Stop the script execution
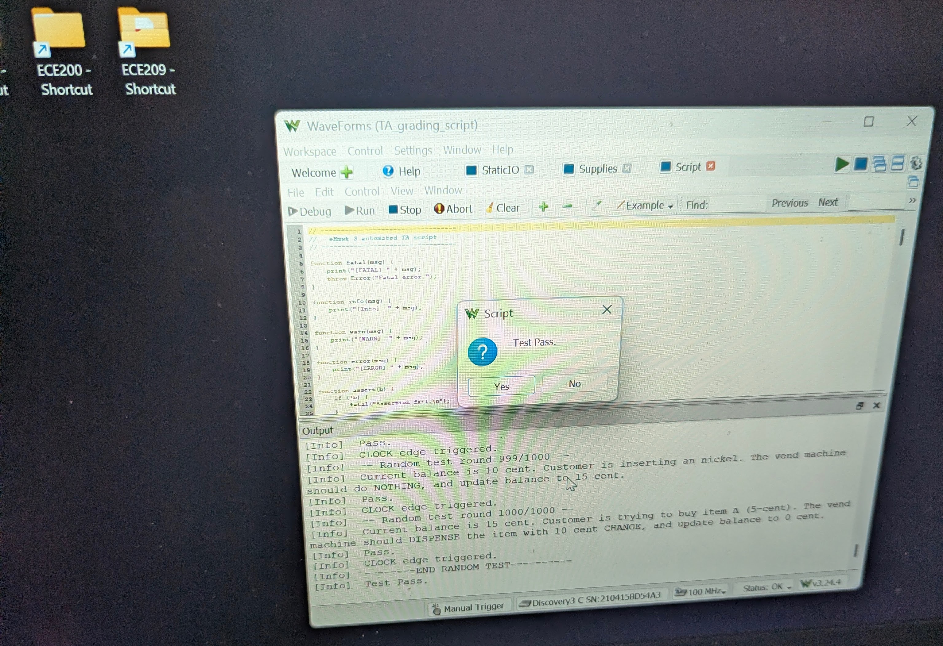This screenshot has width=943, height=646. [405, 210]
